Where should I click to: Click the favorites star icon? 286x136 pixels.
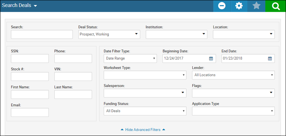[x=256, y=6]
